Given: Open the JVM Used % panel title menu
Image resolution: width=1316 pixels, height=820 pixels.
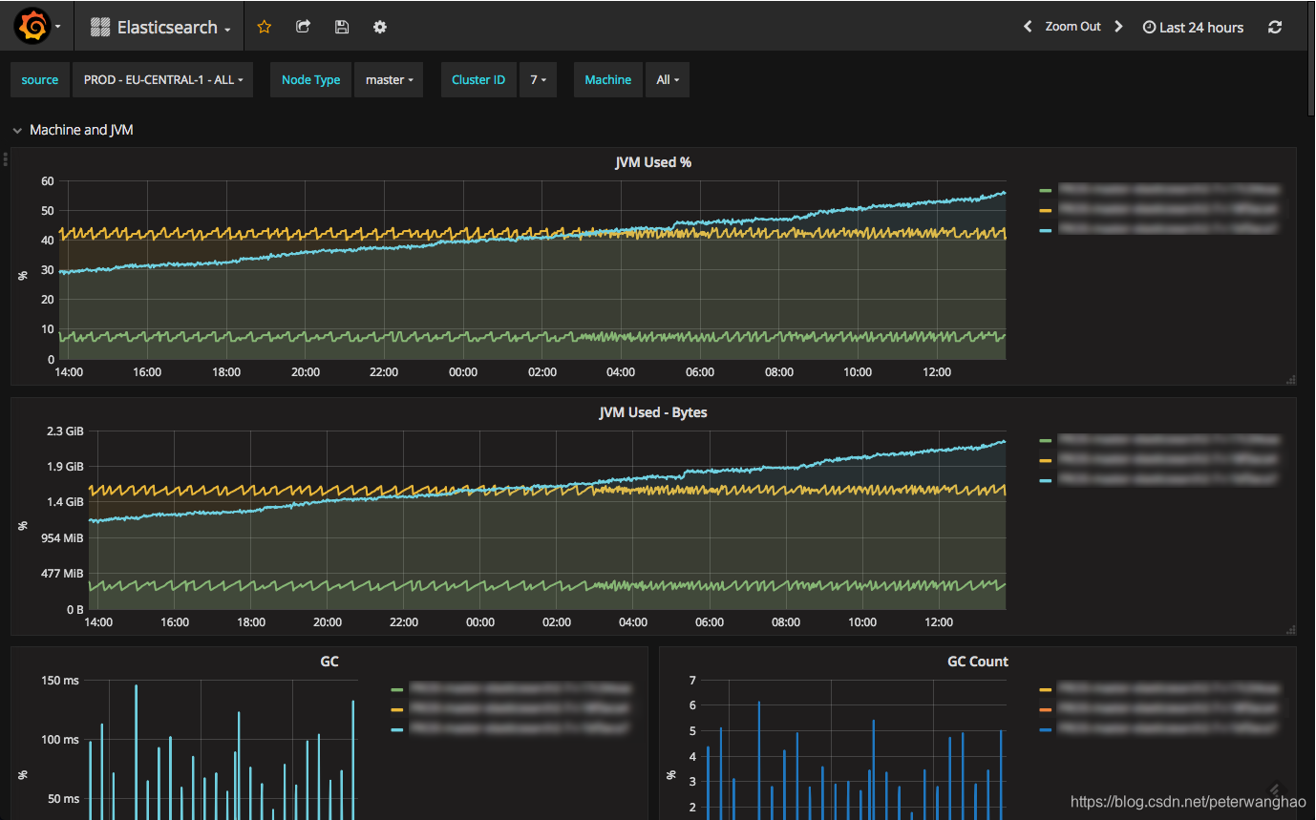Looking at the screenshot, I should click(653, 162).
